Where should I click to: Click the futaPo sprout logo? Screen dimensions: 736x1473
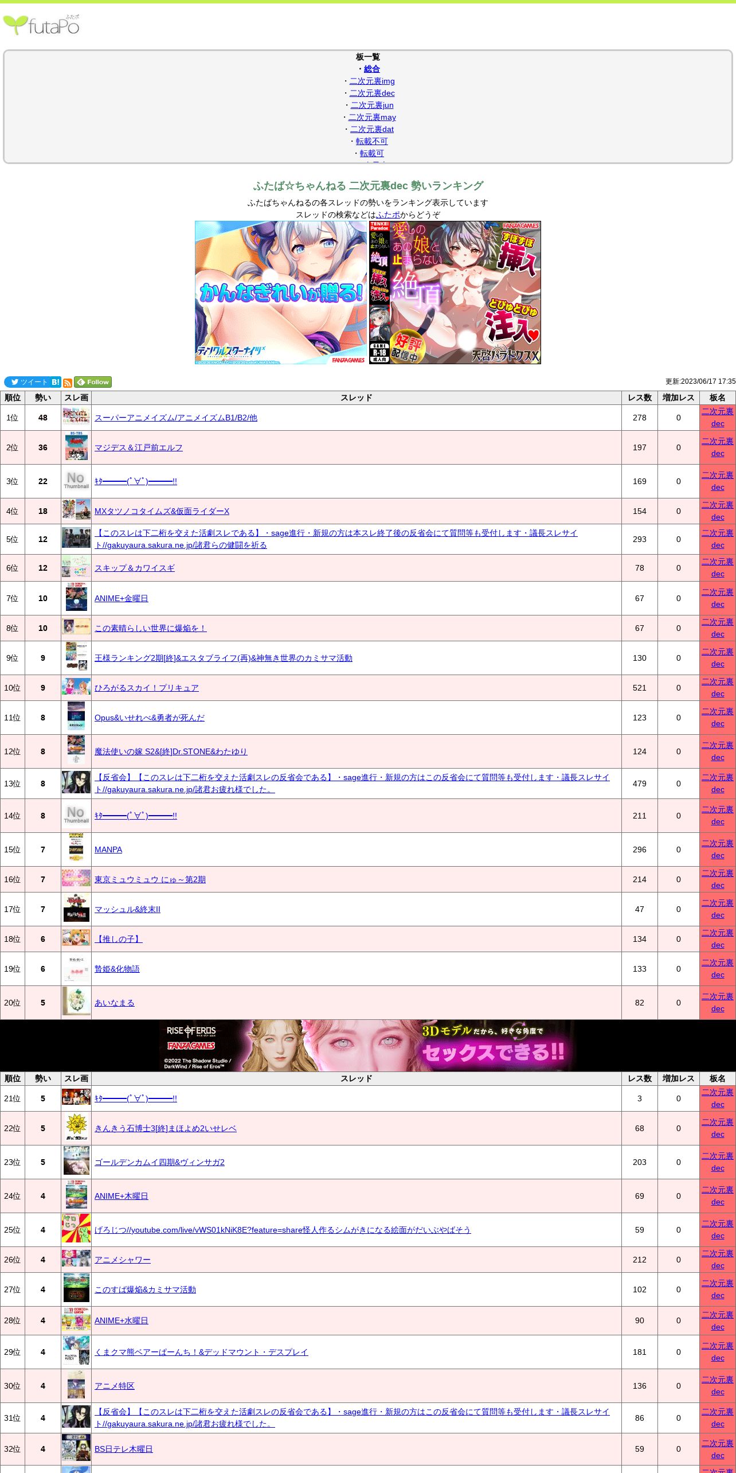point(41,25)
